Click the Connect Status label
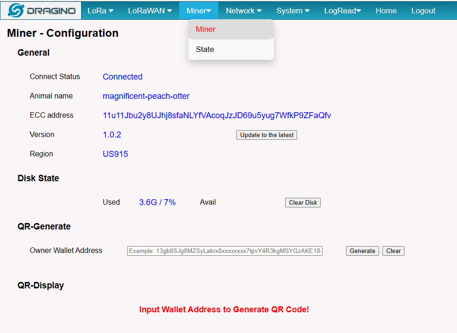 pos(55,76)
